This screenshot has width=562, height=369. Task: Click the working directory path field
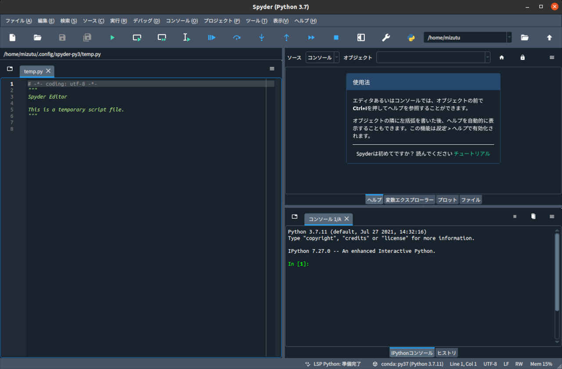pyautogui.click(x=465, y=38)
